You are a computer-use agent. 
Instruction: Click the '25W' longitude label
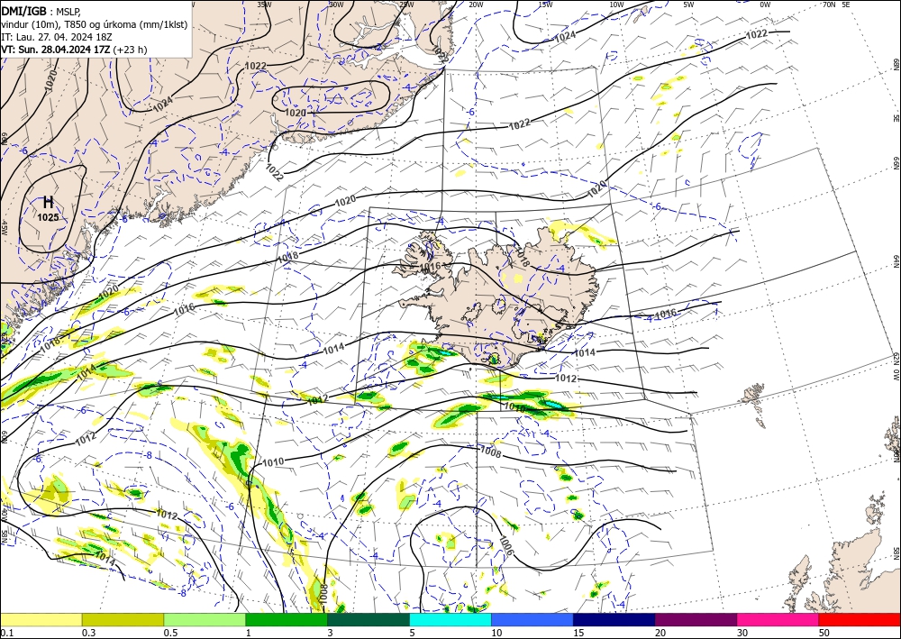point(406,5)
